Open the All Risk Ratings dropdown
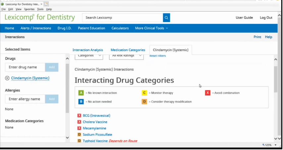283x150 pixels. 126,56
